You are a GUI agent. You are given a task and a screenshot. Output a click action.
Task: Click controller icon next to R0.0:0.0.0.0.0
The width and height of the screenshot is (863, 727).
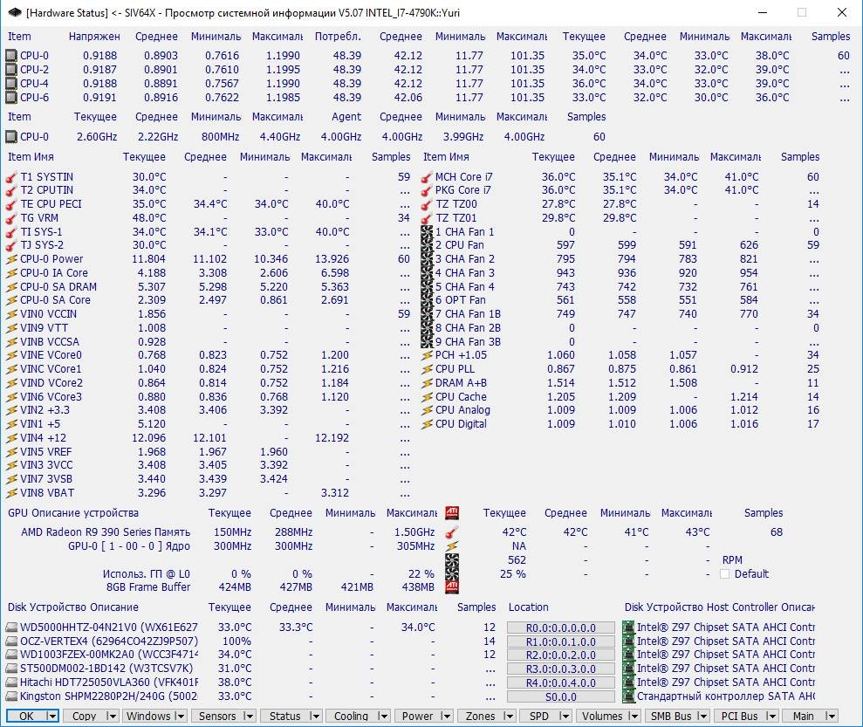(628, 628)
